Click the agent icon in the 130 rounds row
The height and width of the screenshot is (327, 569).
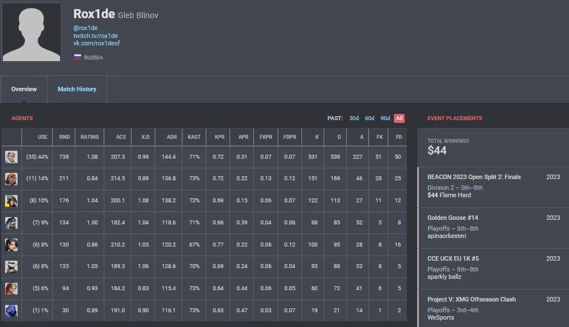[11, 245]
